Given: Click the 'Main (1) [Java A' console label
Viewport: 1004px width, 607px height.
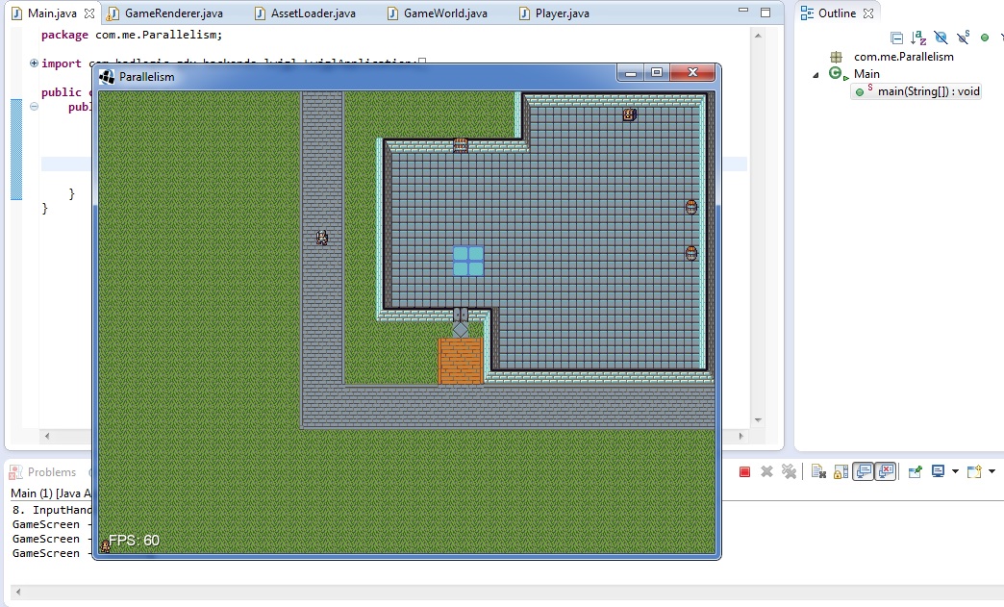Looking at the screenshot, I should 51,493.
